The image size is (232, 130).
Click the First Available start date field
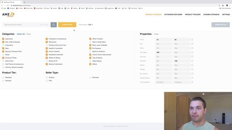click(x=163, y=82)
